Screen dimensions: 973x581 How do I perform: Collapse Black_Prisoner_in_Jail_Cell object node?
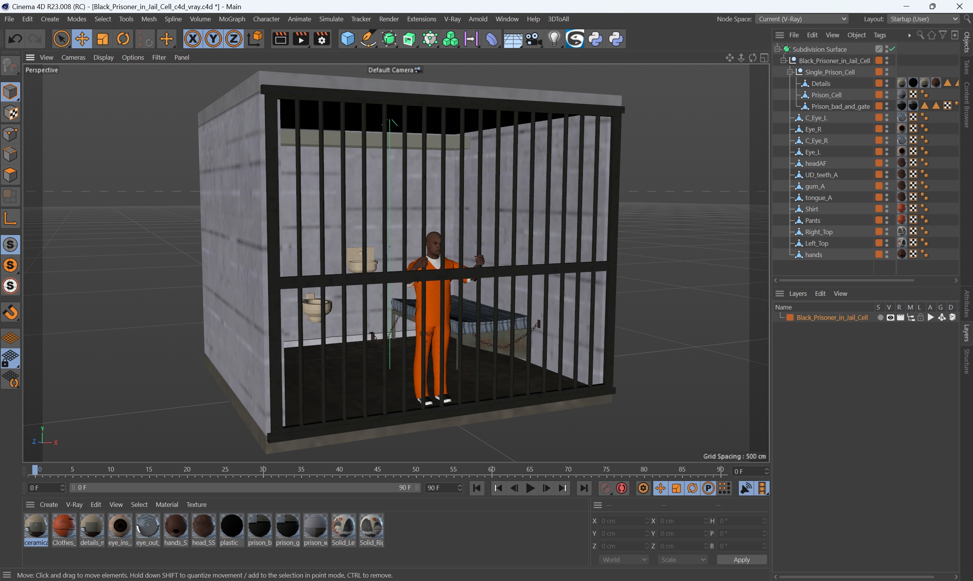click(784, 60)
